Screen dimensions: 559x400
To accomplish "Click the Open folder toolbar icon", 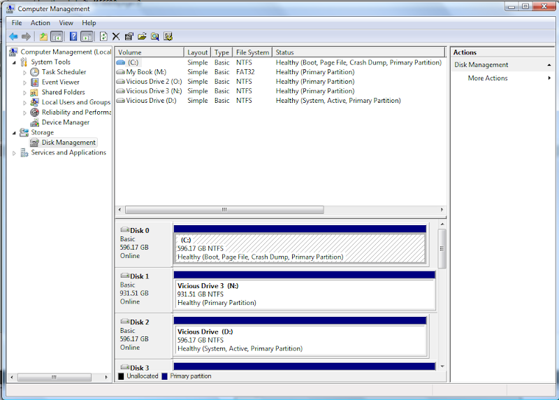I will pos(142,36).
